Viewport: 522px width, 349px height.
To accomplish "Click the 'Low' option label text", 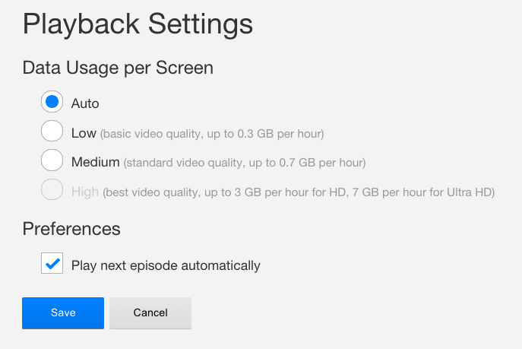I will [x=84, y=133].
